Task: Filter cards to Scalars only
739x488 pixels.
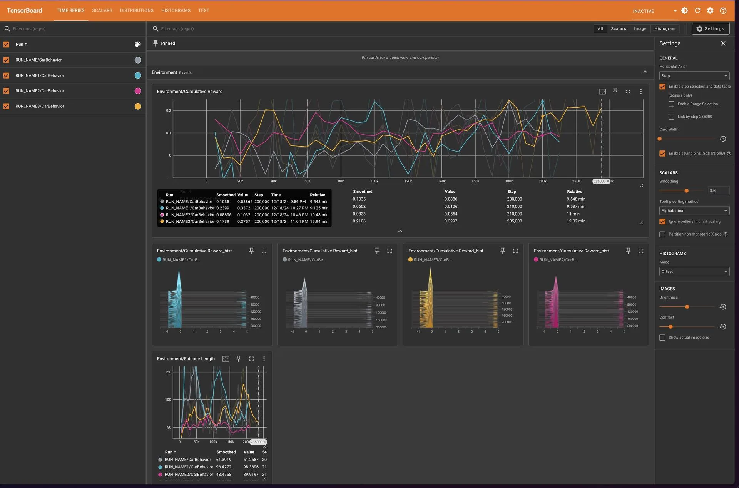Action: (618, 29)
